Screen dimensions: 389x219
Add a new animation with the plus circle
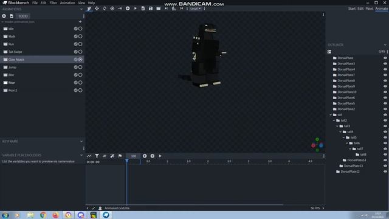pos(4,16)
